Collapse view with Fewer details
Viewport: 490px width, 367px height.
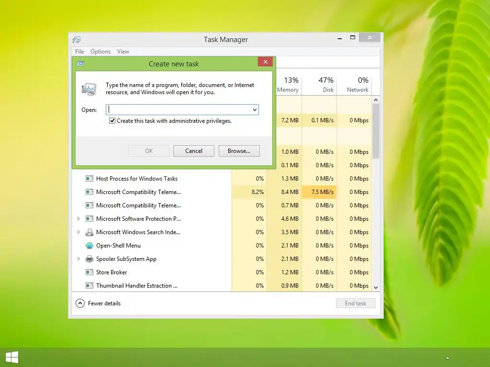point(98,303)
